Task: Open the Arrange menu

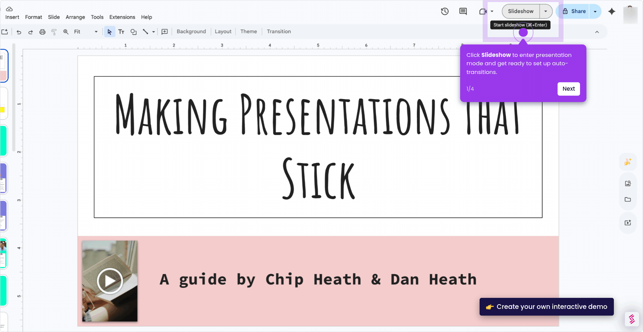Action: pyautogui.click(x=75, y=17)
